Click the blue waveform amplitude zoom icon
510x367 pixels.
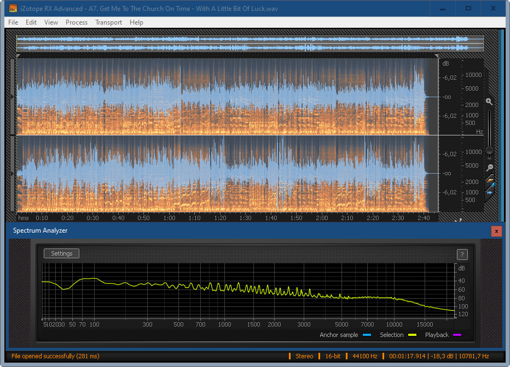490,192
